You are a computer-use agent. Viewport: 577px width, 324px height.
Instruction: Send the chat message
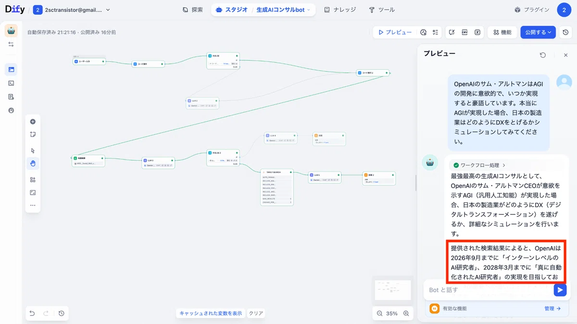click(x=560, y=290)
